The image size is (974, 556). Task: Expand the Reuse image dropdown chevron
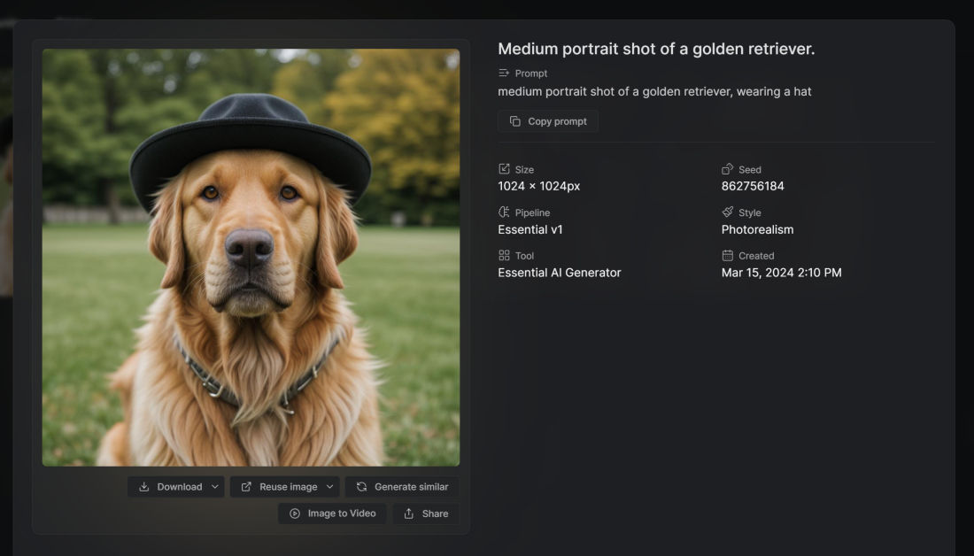tap(328, 486)
